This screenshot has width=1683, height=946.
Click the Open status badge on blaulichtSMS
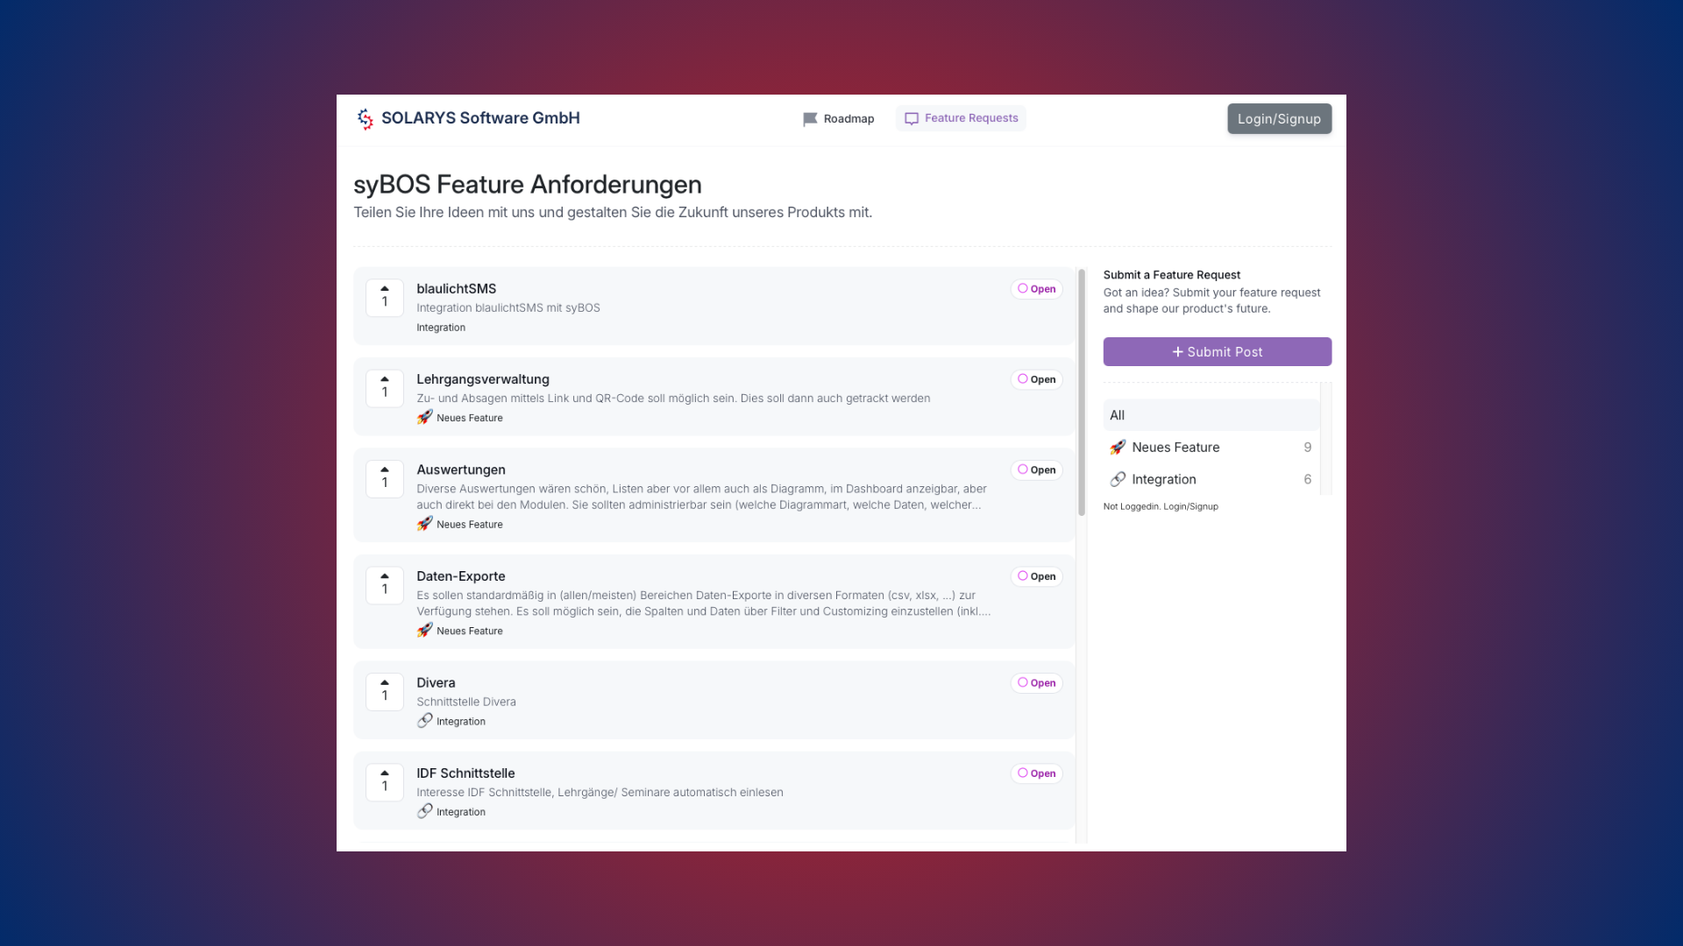coord(1036,289)
